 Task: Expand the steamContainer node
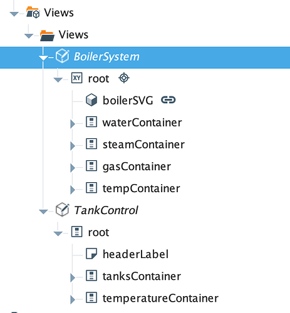73,146
